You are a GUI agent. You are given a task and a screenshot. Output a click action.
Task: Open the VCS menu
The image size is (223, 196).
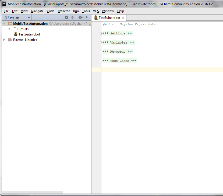pos(96,11)
